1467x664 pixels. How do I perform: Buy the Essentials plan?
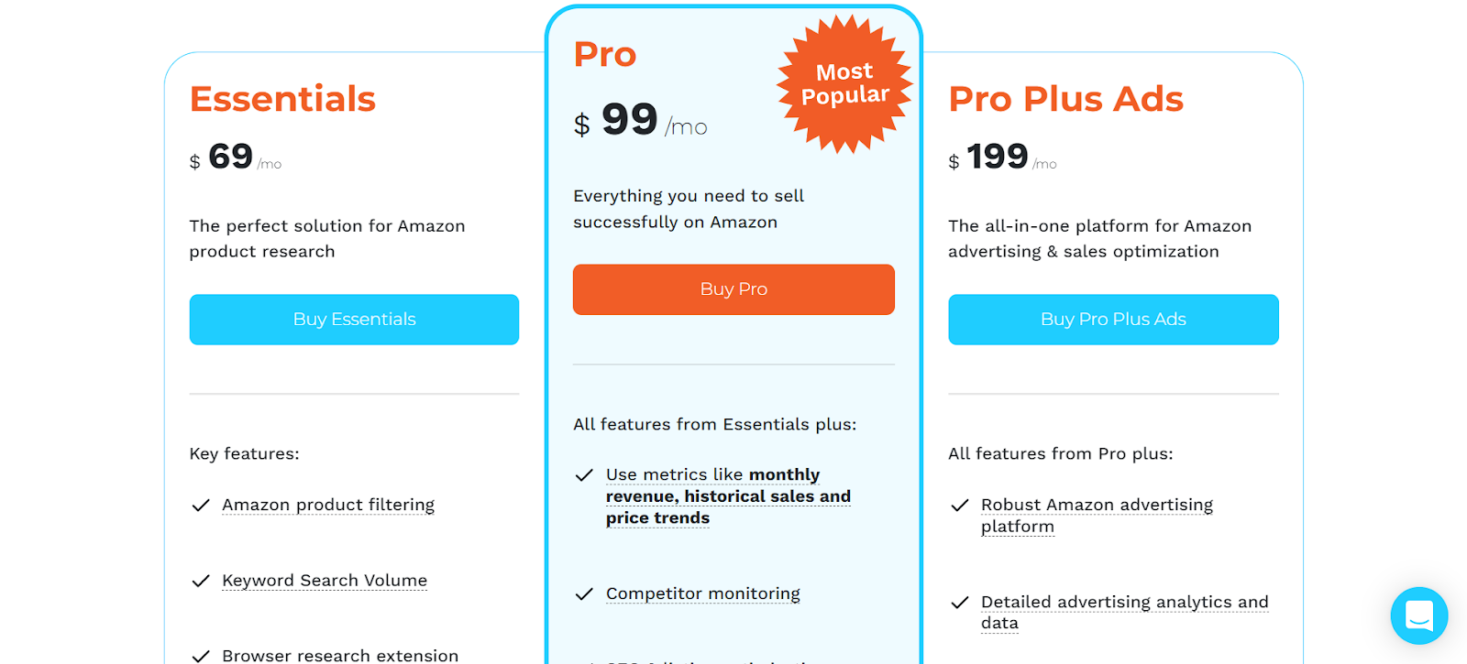pos(354,320)
